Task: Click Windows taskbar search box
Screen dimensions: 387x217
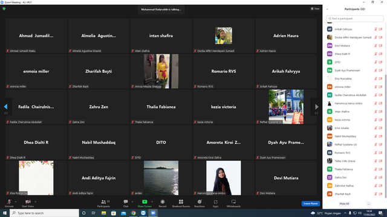Action: tap(44, 213)
